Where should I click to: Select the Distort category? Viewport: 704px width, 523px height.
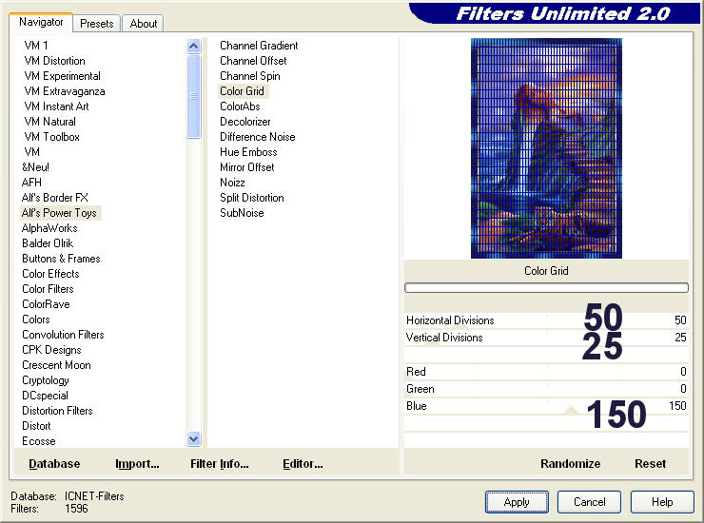coord(36,427)
